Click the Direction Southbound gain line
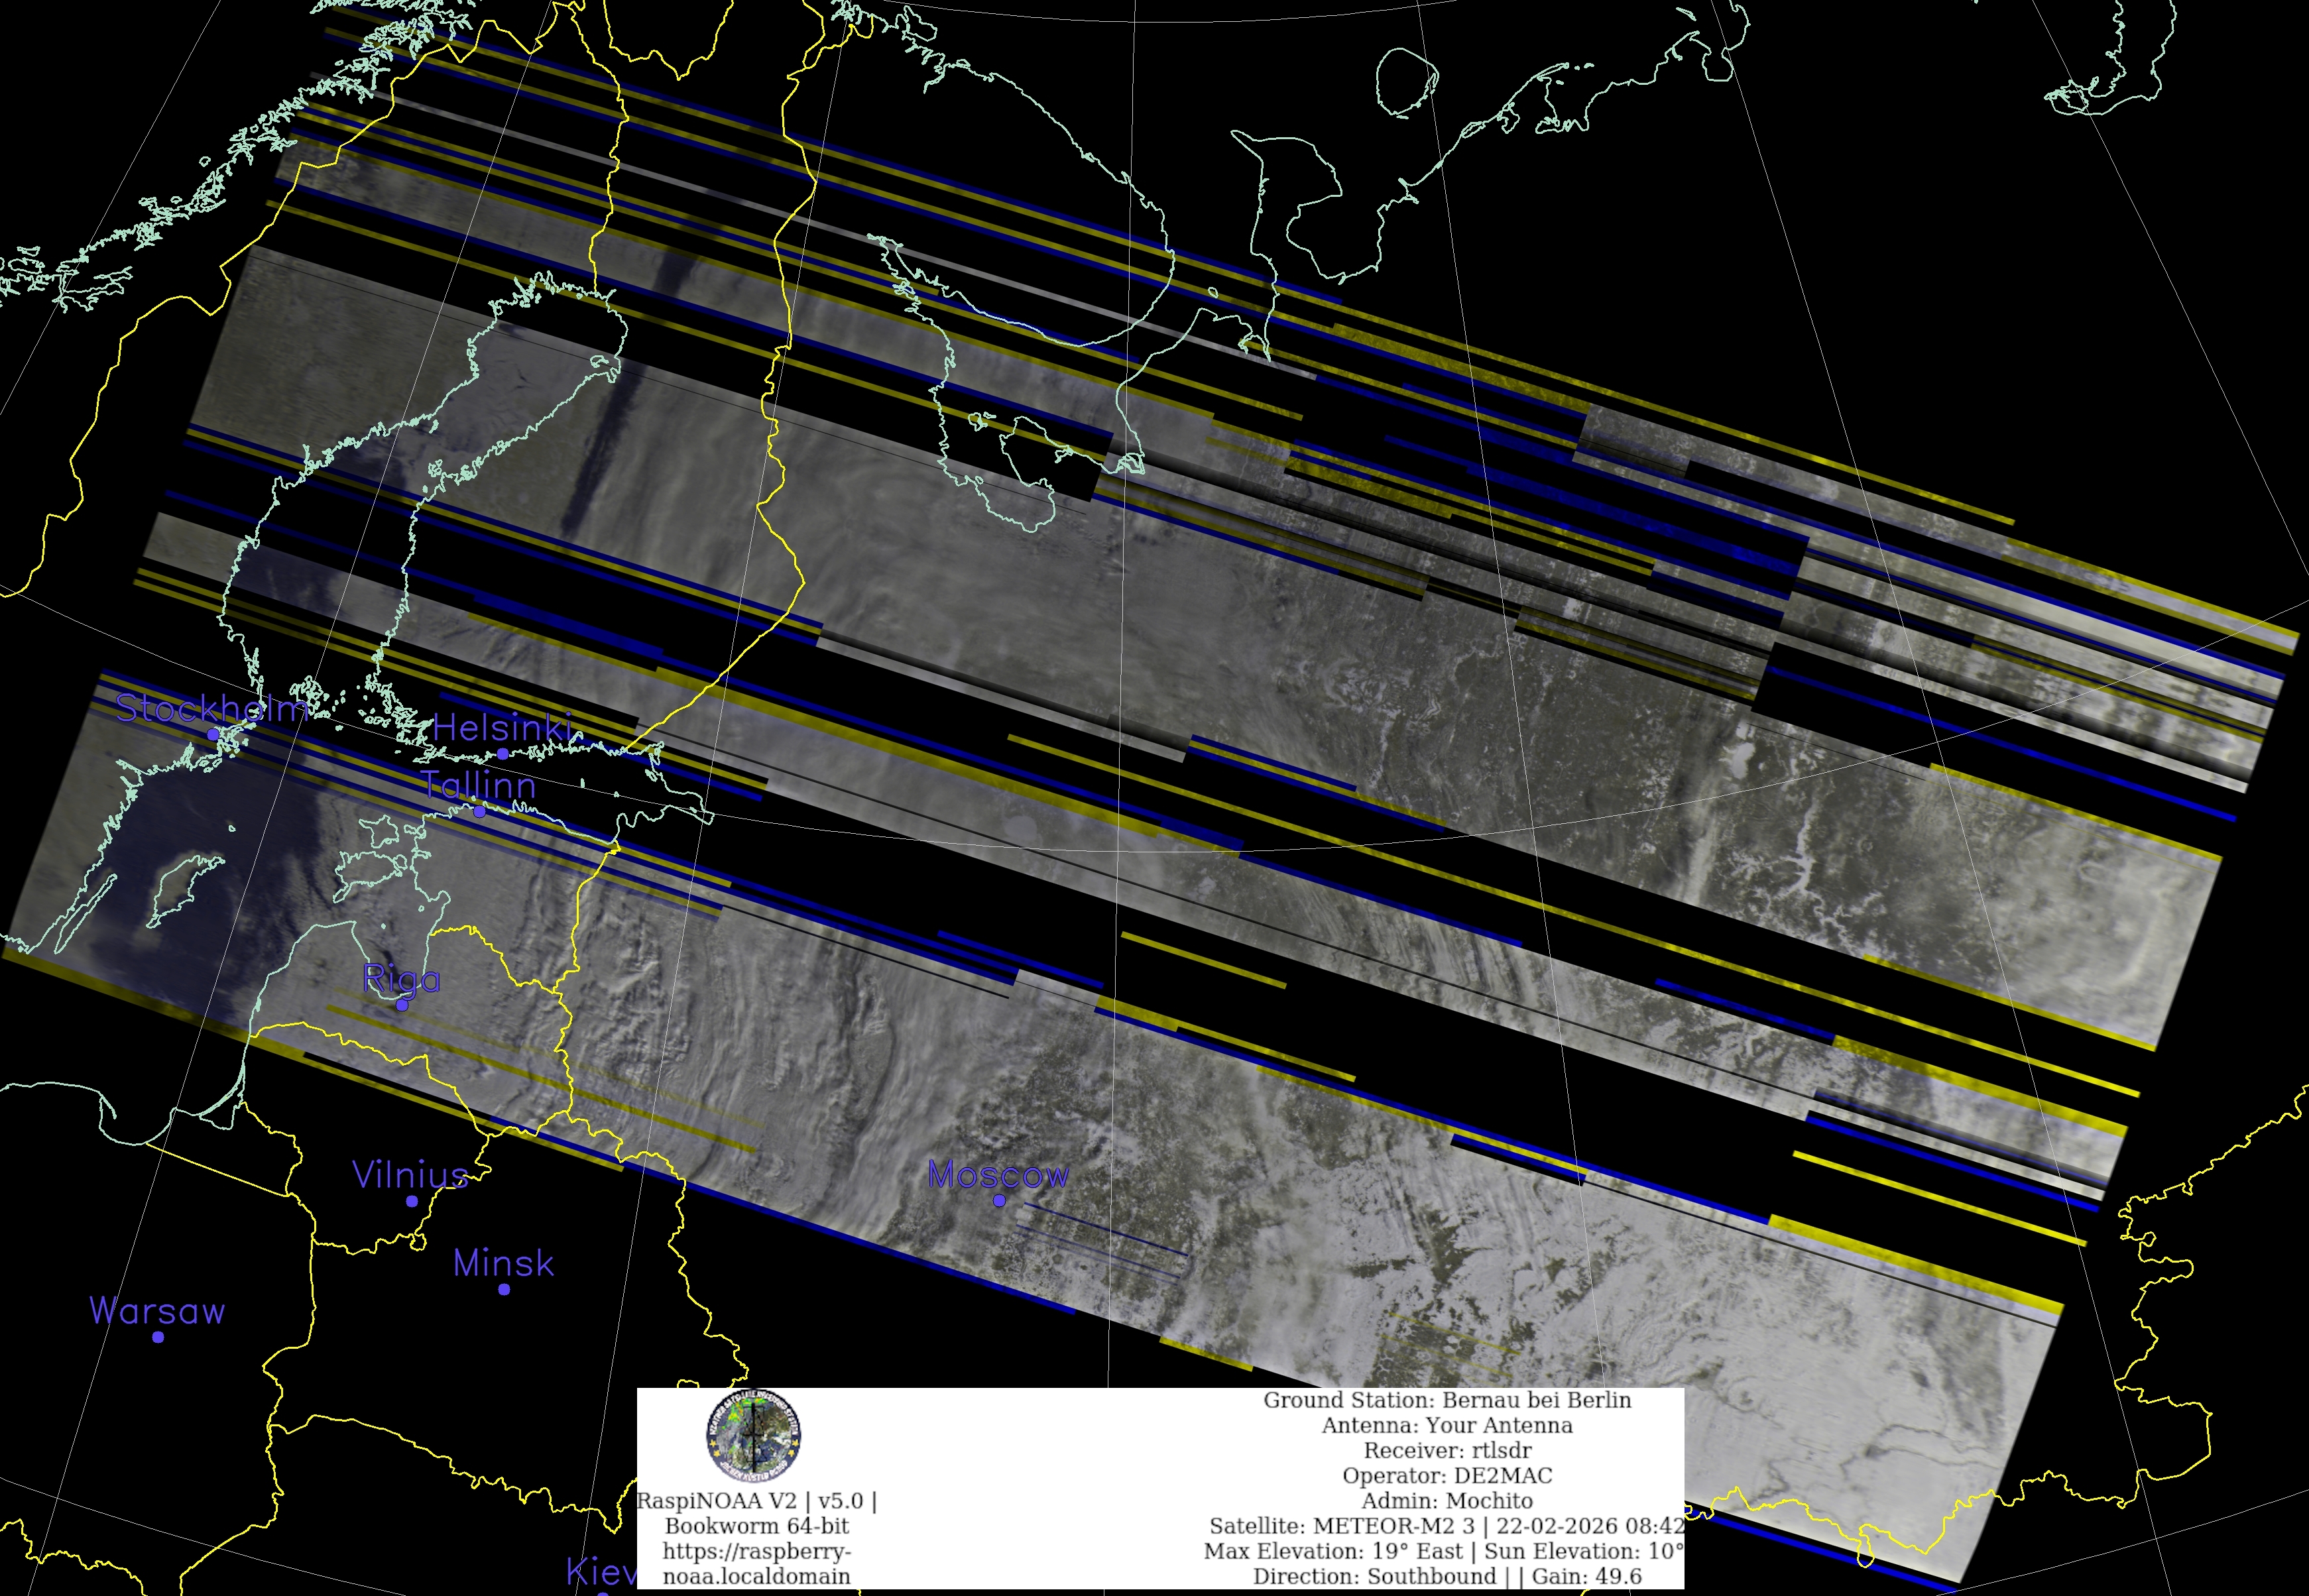Viewport: 2309px width, 1596px height. (x=1447, y=1576)
